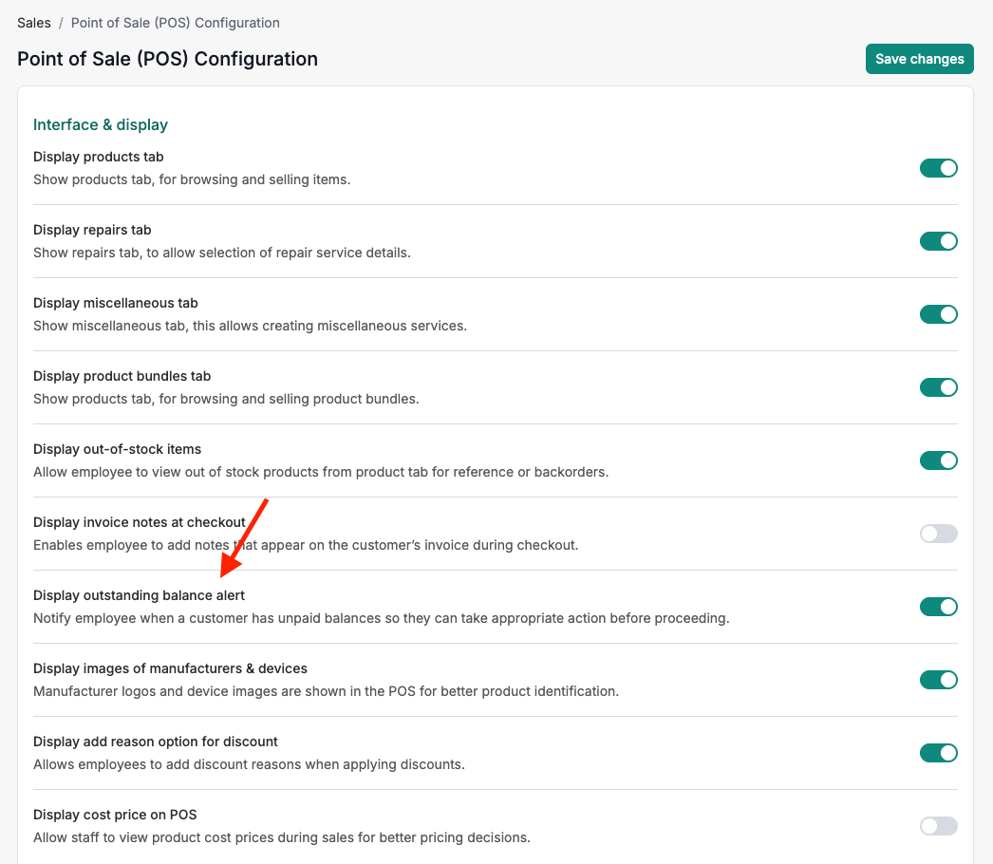Screen dimensions: 993x864
Task: Click the Display invoice notes at checkout label
Action: [139, 522]
